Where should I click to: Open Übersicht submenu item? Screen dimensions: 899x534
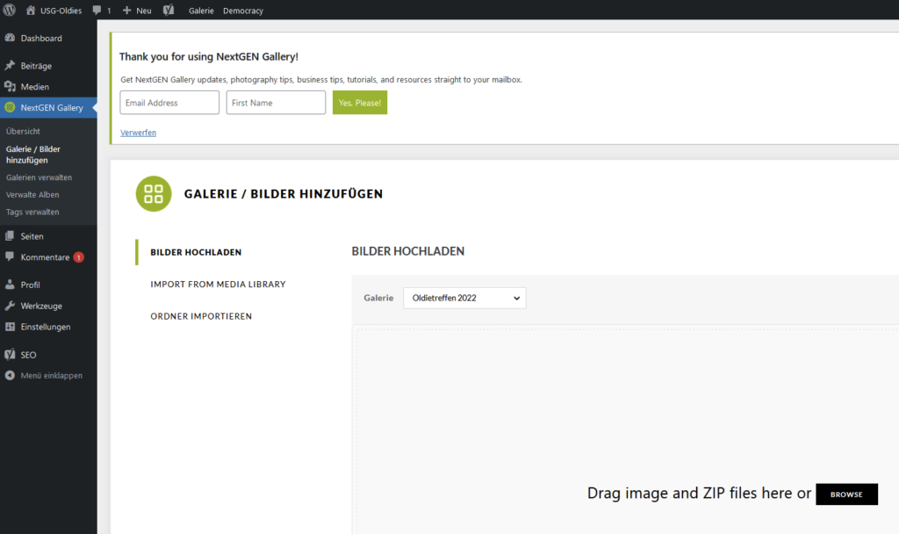[x=23, y=131]
